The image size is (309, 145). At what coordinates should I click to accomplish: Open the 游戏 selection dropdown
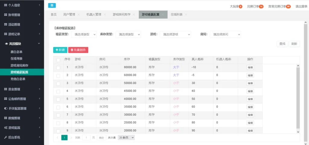tap(175, 34)
